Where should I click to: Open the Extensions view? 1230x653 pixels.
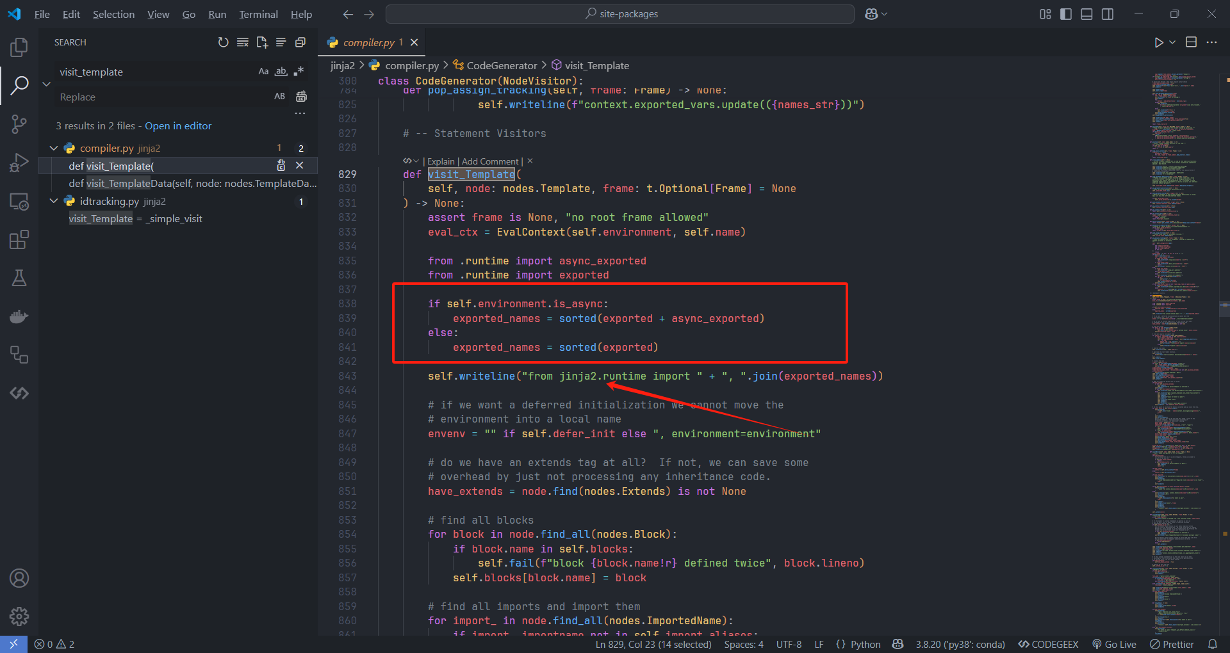coord(19,240)
